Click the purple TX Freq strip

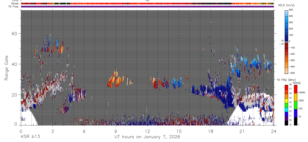pyautogui.click(x=147, y=7)
